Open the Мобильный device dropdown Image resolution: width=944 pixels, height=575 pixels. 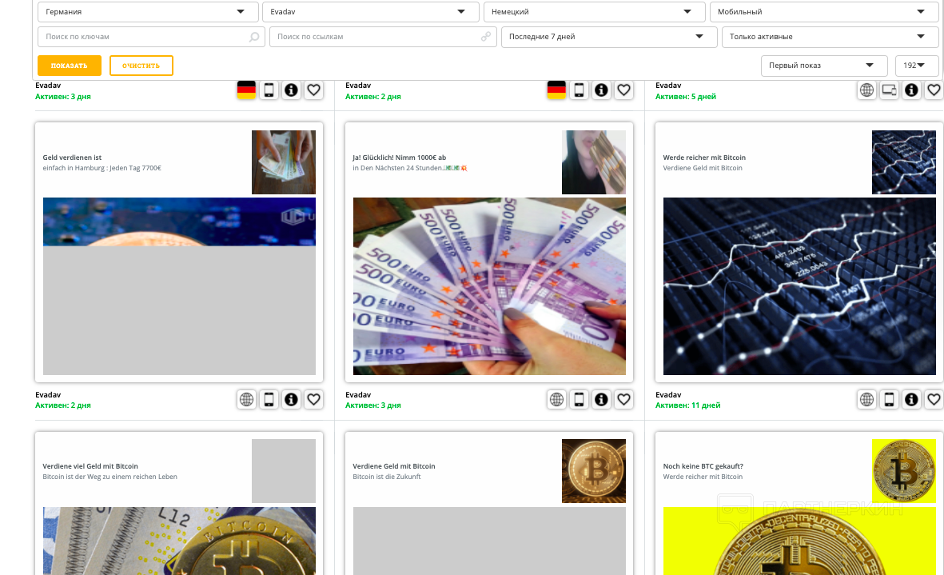[x=824, y=12]
